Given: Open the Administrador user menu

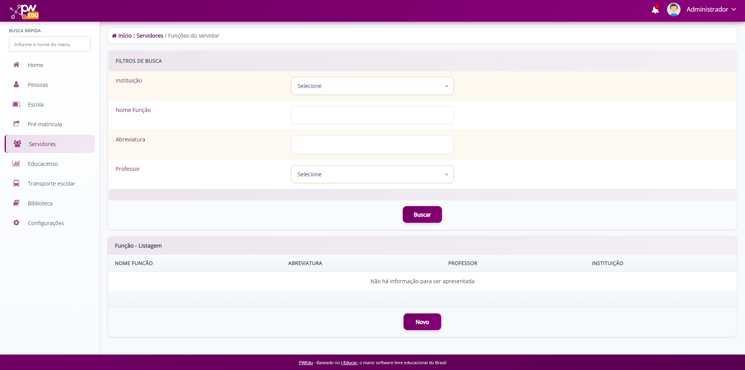Looking at the screenshot, I should pos(710,10).
